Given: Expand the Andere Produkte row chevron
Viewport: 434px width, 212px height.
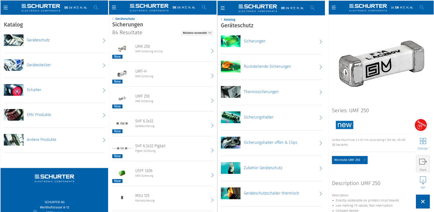Looking at the screenshot, I should [104, 140].
